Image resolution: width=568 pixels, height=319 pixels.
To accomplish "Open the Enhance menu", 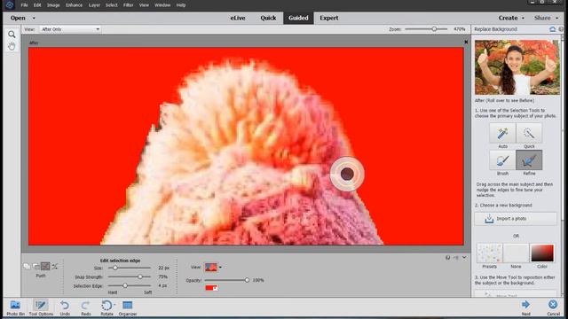I will (74, 5).
